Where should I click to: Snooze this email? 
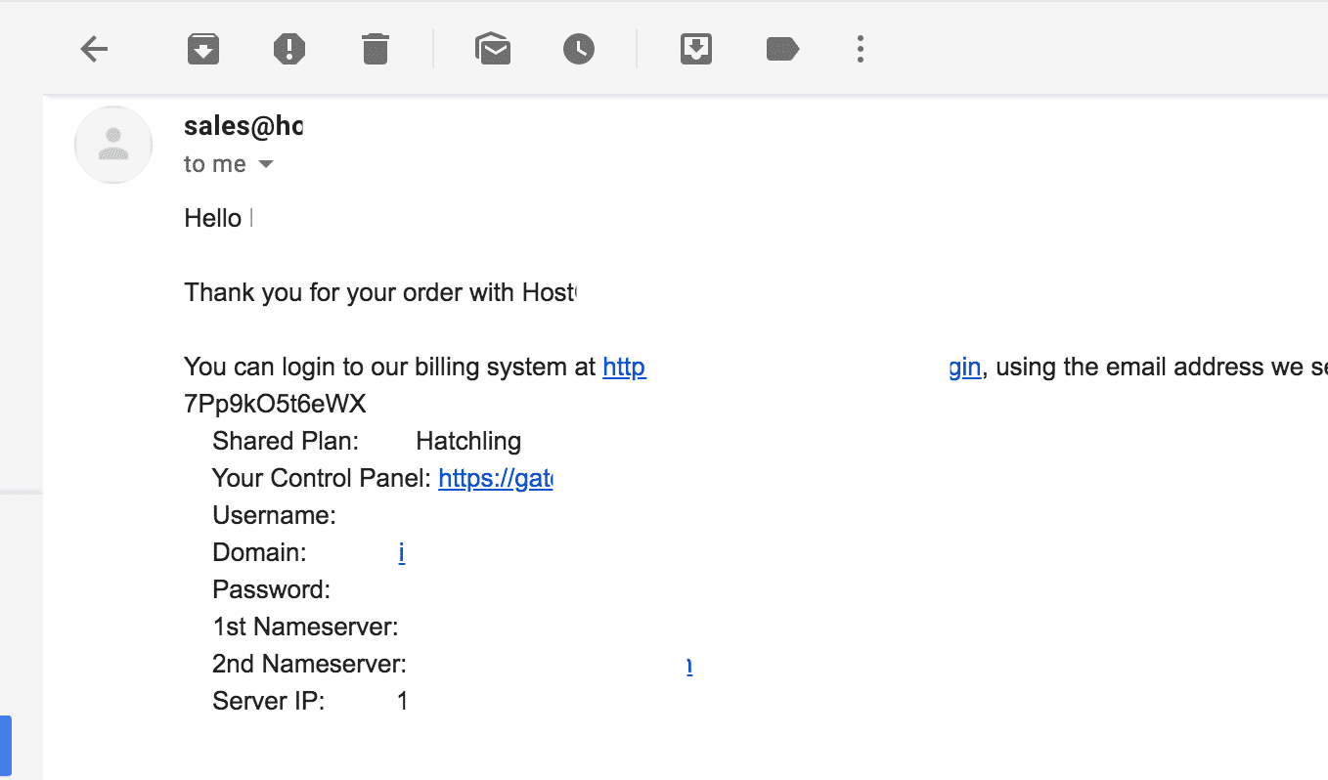pyautogui.click(x=578, y=48)
